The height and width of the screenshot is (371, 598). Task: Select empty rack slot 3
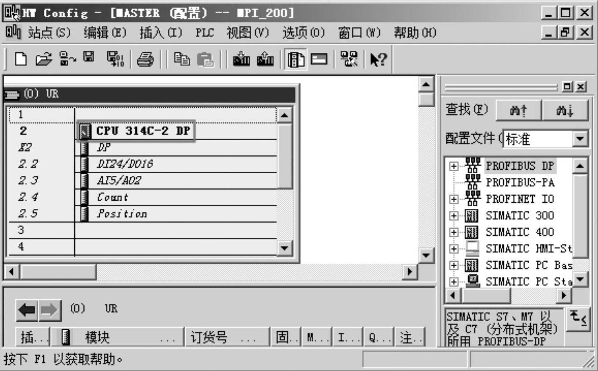(x=143, y=230)
